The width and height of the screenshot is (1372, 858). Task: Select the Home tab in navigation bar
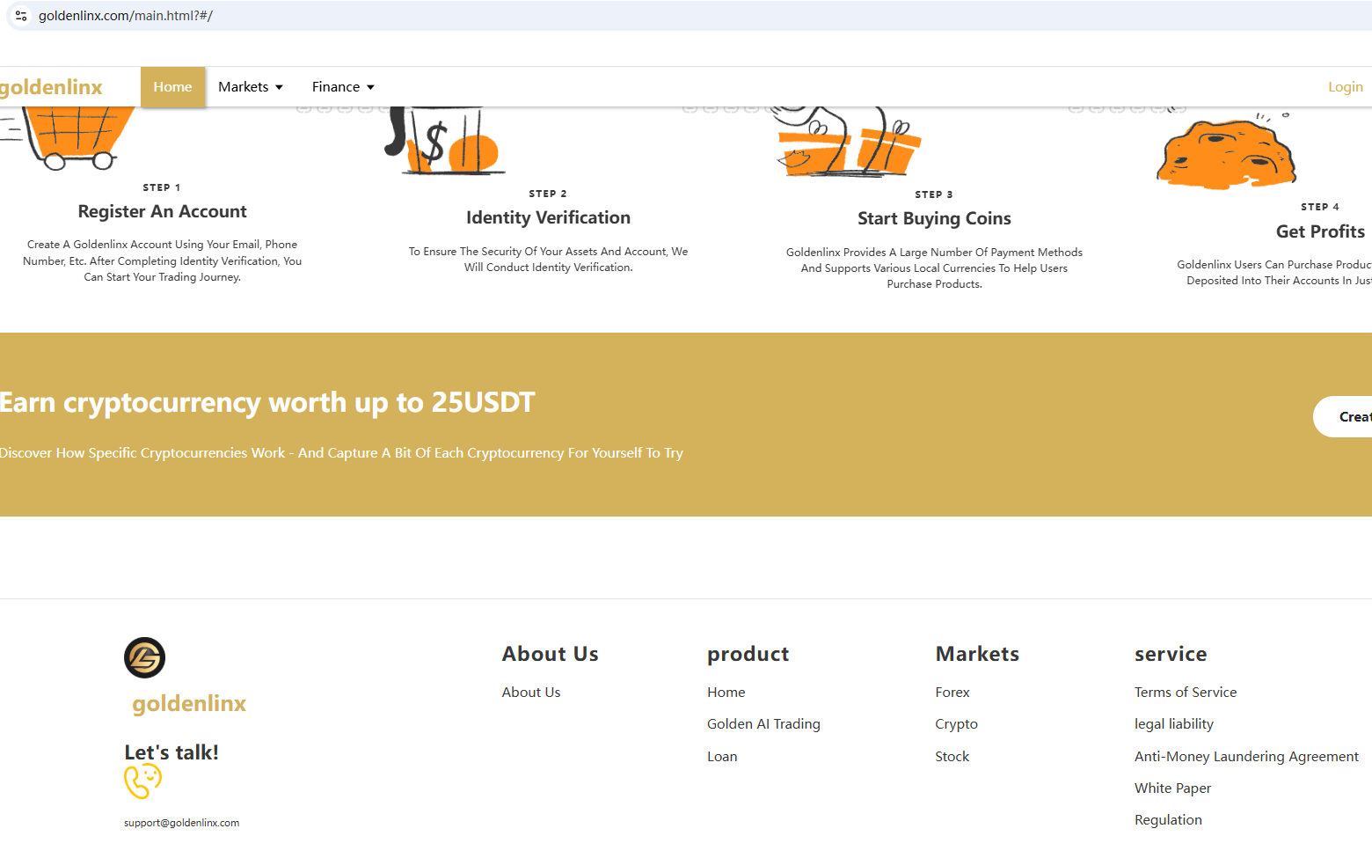click(172, 87)
